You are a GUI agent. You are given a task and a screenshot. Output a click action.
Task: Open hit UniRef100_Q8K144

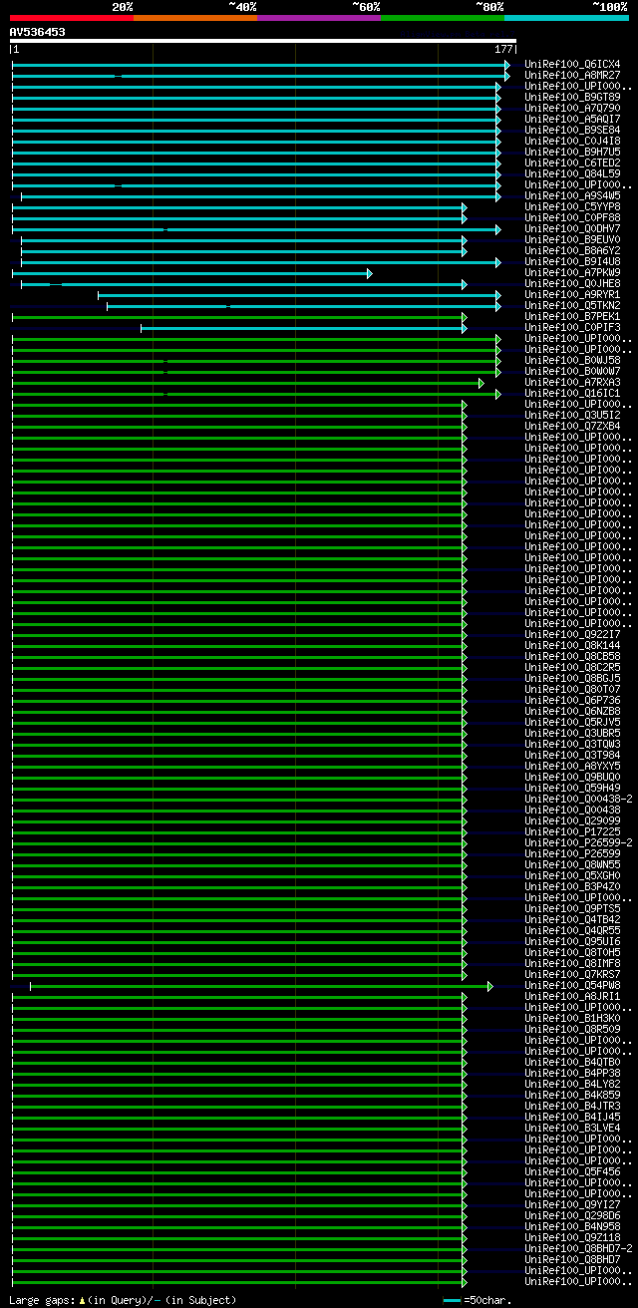click(x=572, y=645)
